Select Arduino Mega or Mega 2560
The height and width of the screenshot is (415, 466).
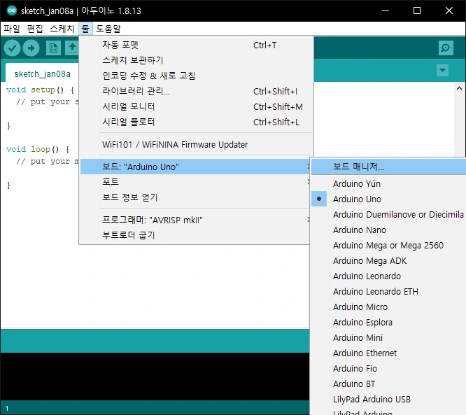click(388, 246)
